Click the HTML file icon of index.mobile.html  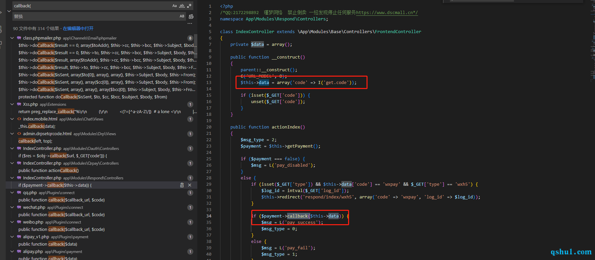click(19, 119)
